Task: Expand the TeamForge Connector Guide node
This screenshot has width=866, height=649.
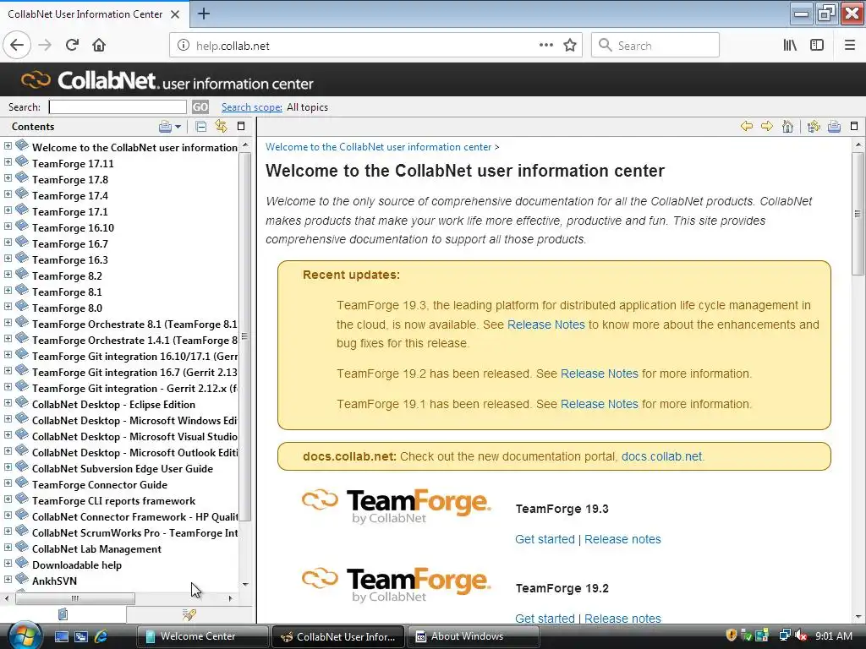Action: coord(8,483)
